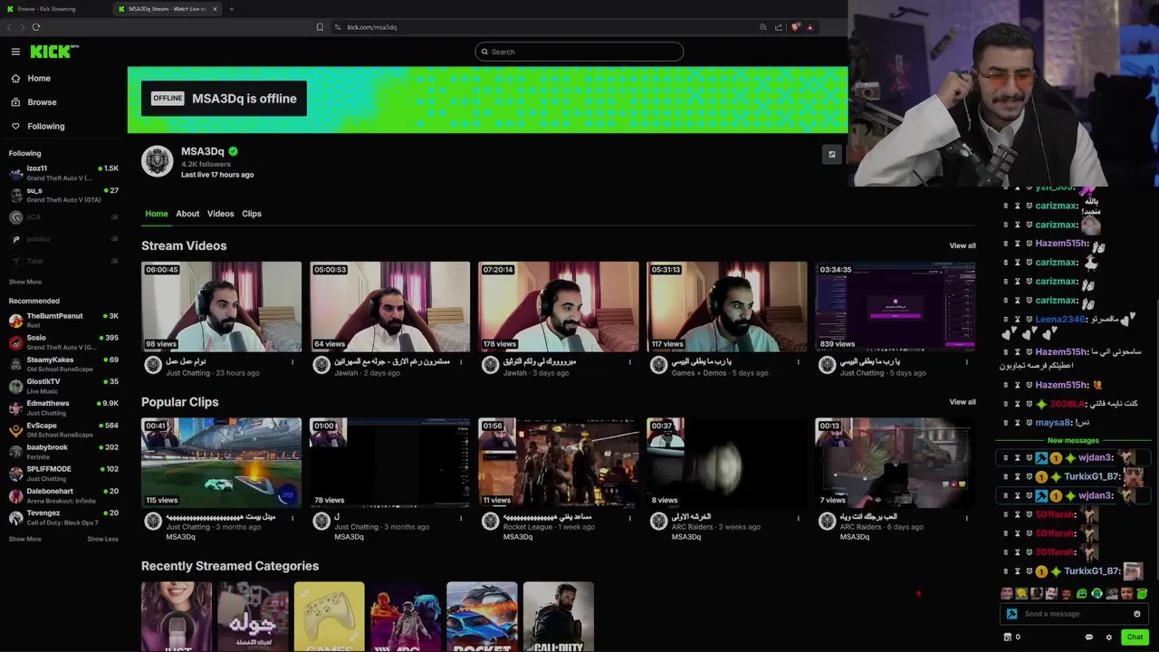Viewport: 1159px width, 652px height.
Task: Switch to the About tab
Action: pos(187,214)
